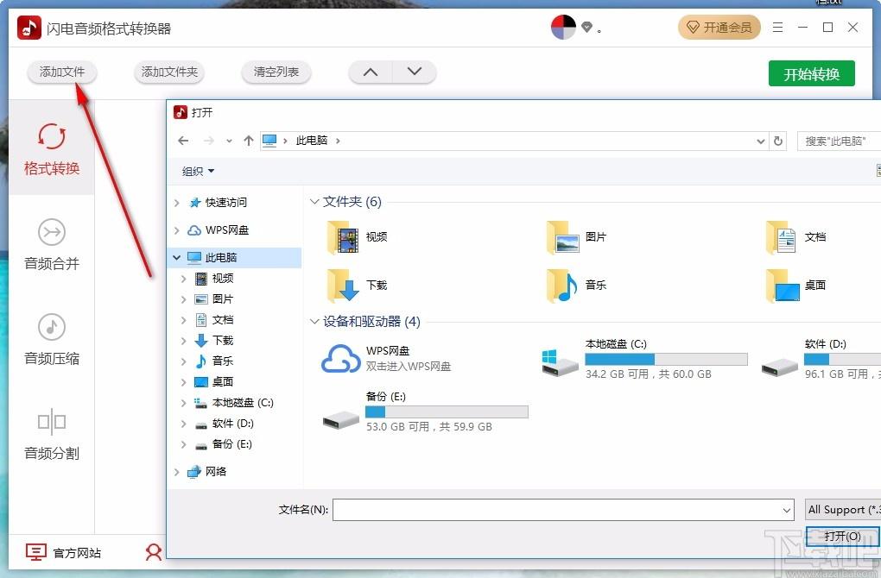The width and height of the screenshot is (881, 578).
Task: Click the 搜索"此电脑" search field
Action: pyautogui.click(x=839, y=141)
